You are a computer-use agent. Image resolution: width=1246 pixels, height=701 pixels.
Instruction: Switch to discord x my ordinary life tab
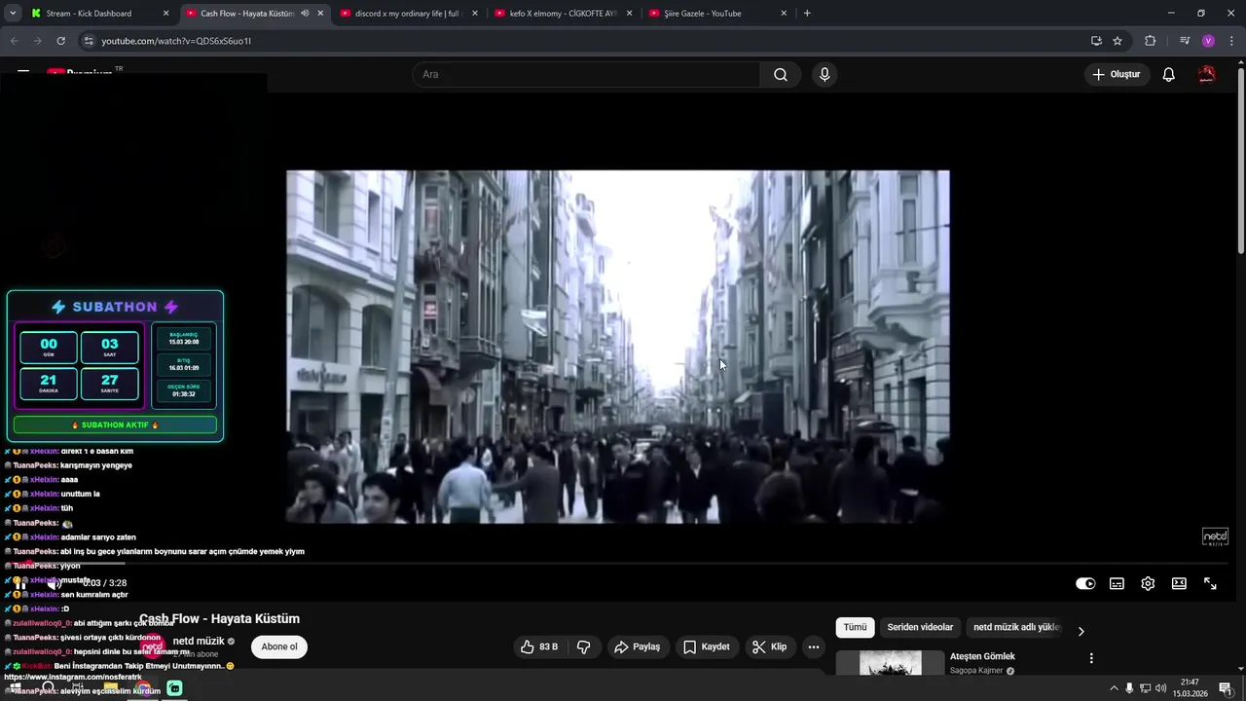407,14
